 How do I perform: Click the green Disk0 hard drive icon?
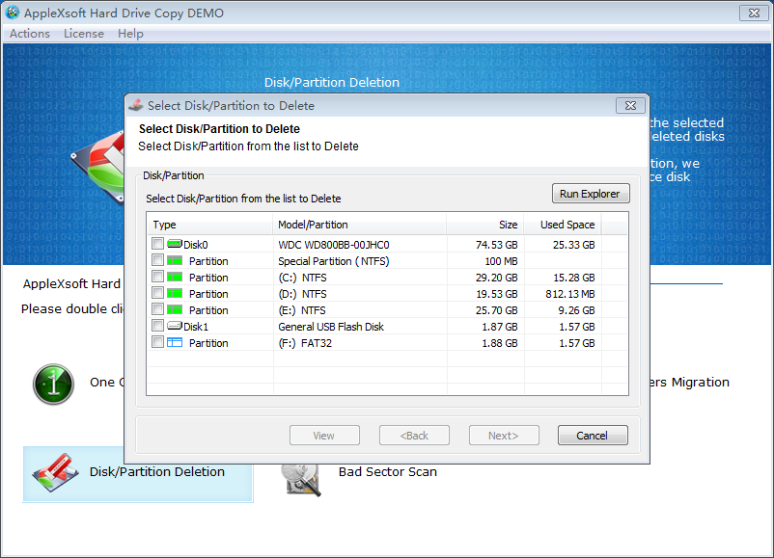pos(175,244)
